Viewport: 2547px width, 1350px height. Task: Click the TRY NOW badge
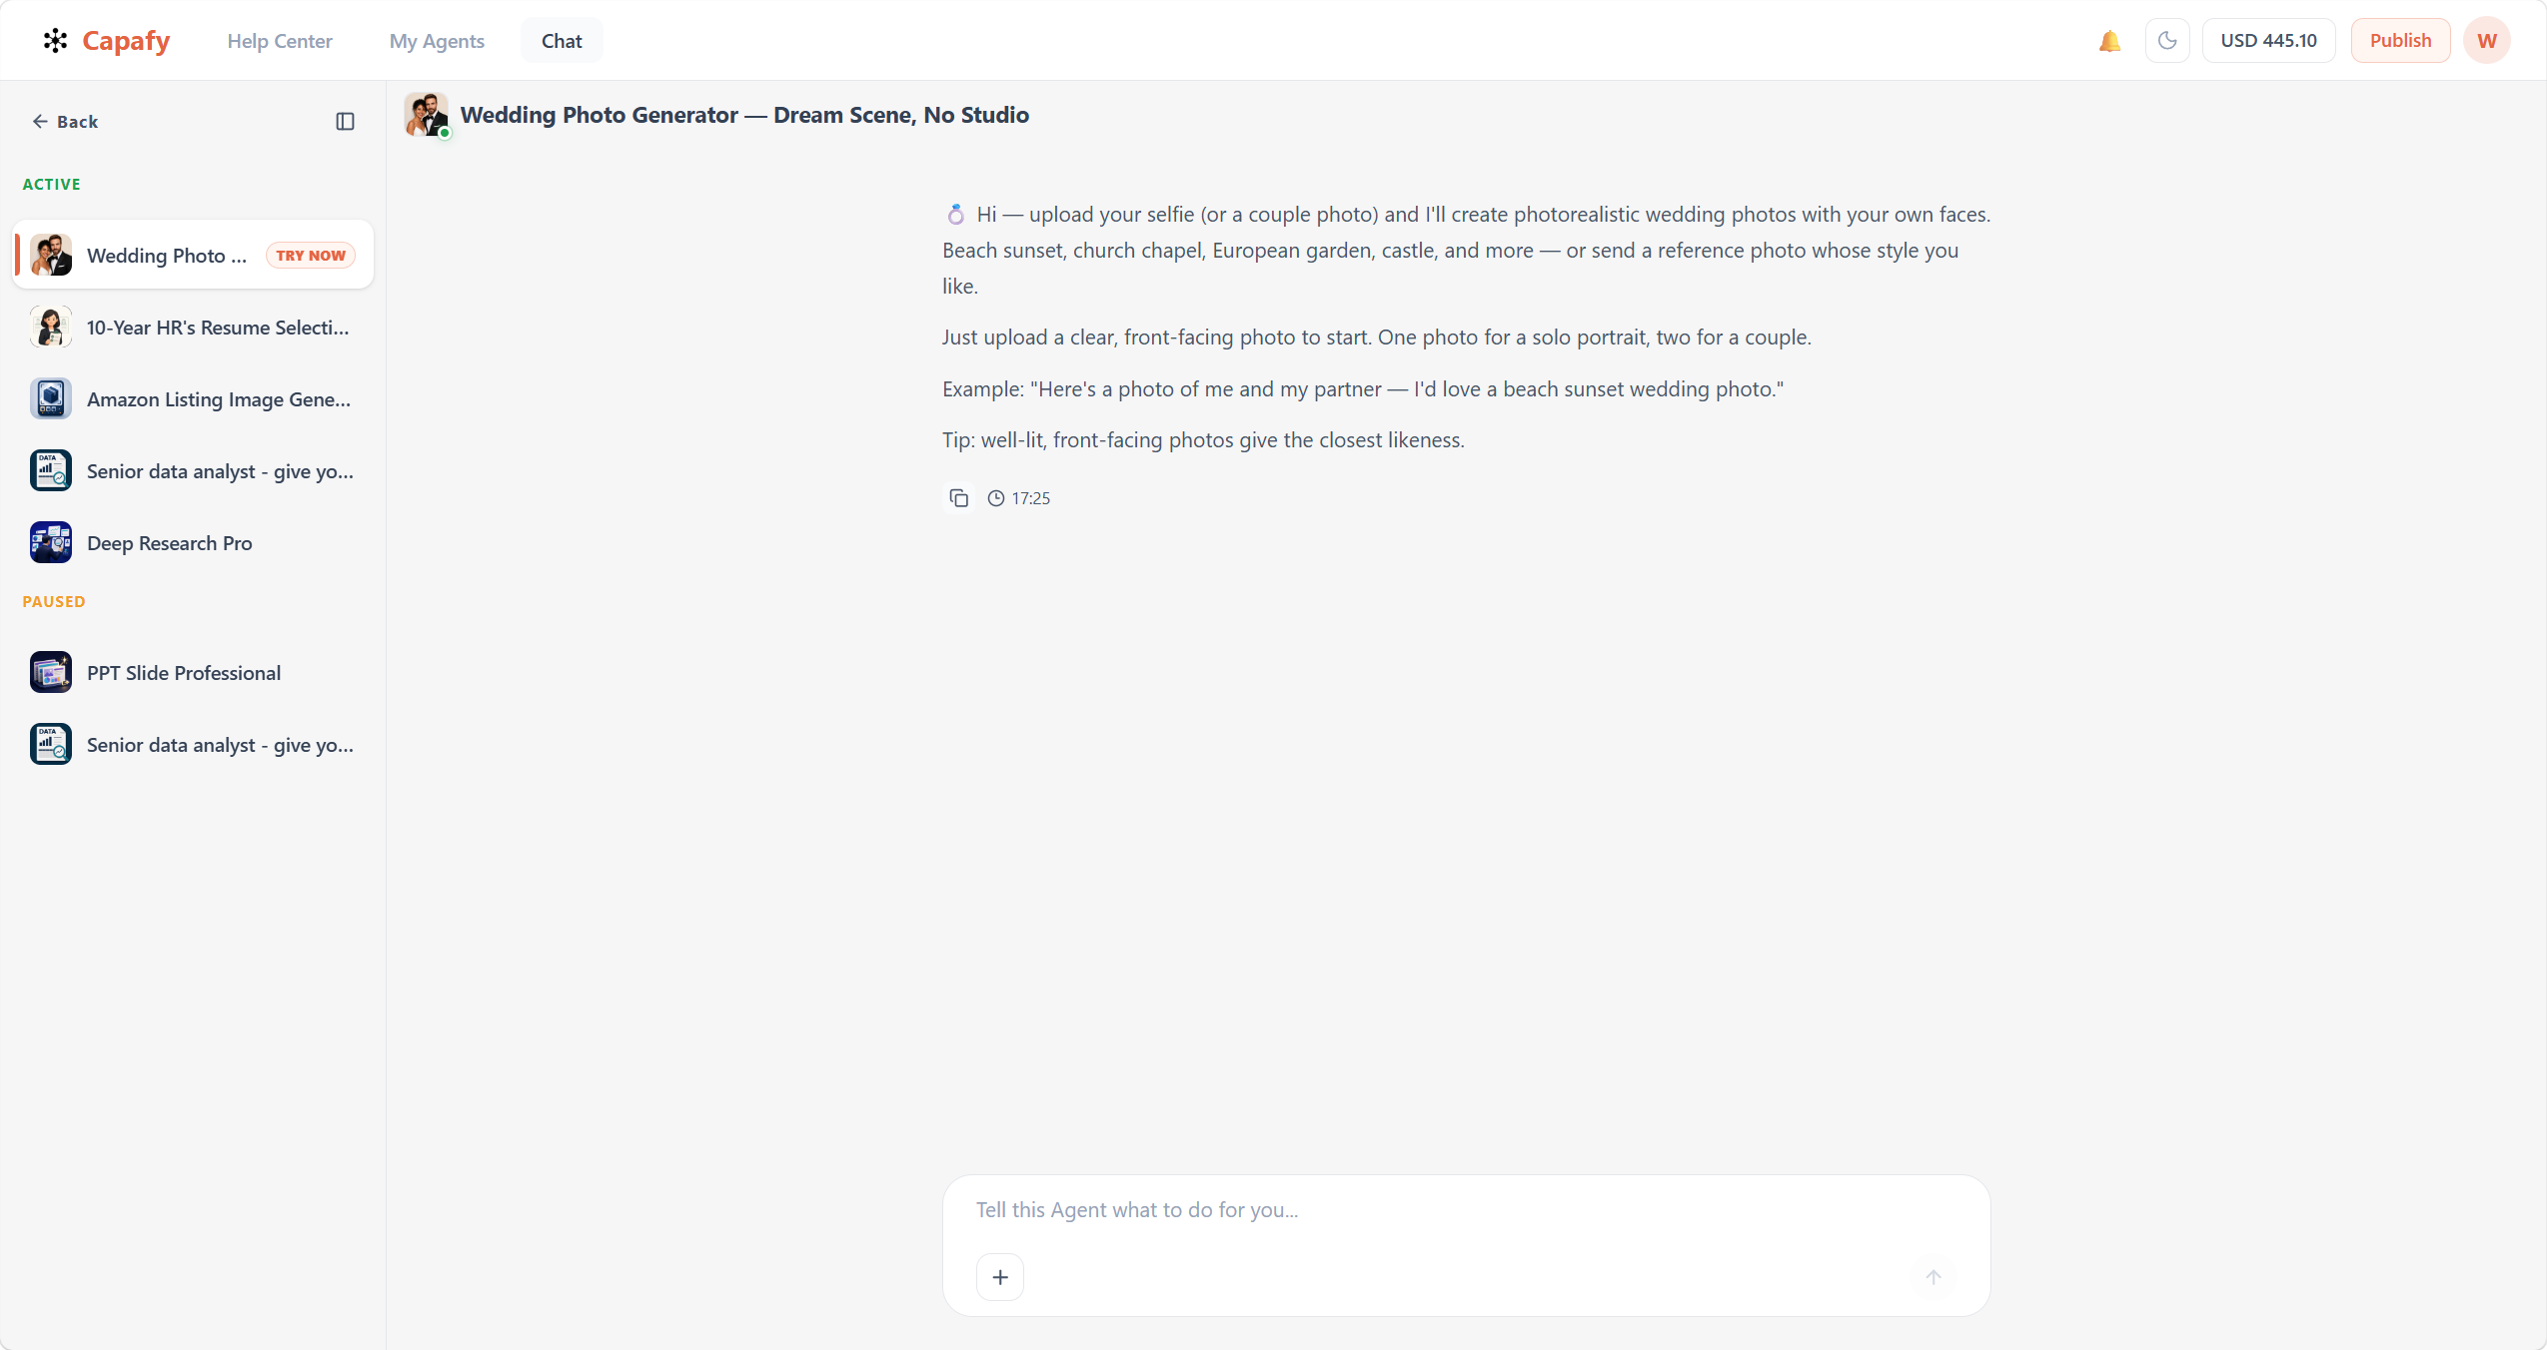pyautogui.click(x=311, y=256)
